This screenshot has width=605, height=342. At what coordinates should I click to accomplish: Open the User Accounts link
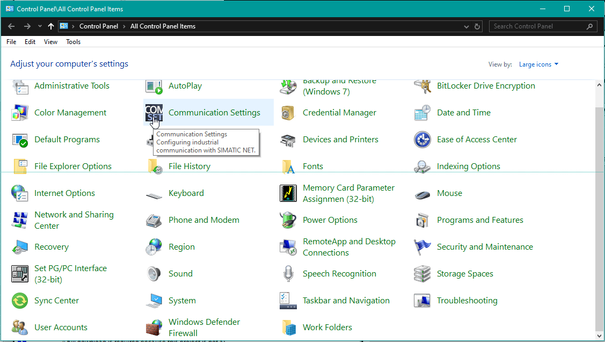(61, 328)
